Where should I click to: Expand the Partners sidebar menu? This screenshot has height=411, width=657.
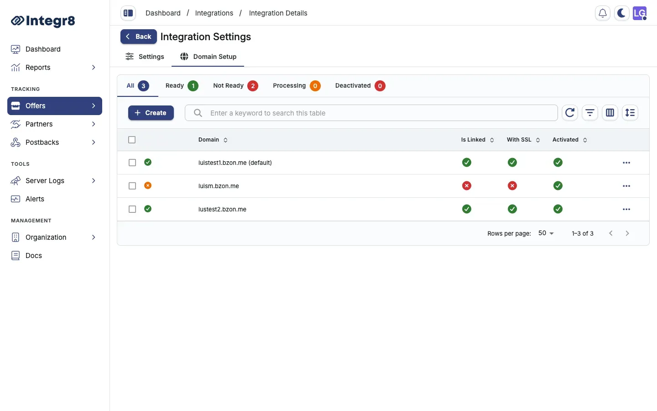coord(94,124)
